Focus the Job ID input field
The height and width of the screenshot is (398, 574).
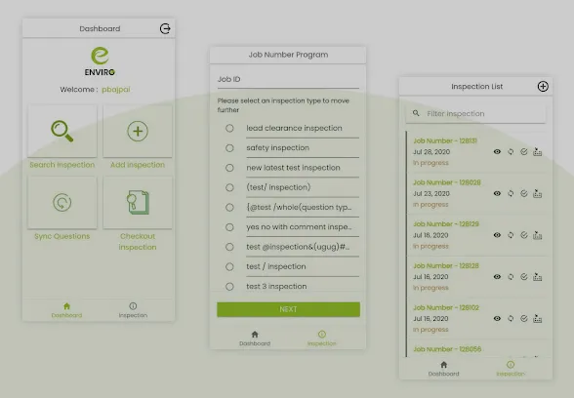point(288,79)
